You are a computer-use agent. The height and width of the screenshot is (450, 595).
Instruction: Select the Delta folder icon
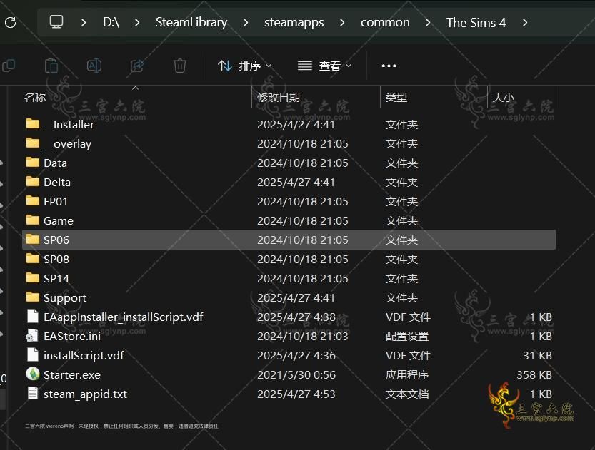[33, 181]
